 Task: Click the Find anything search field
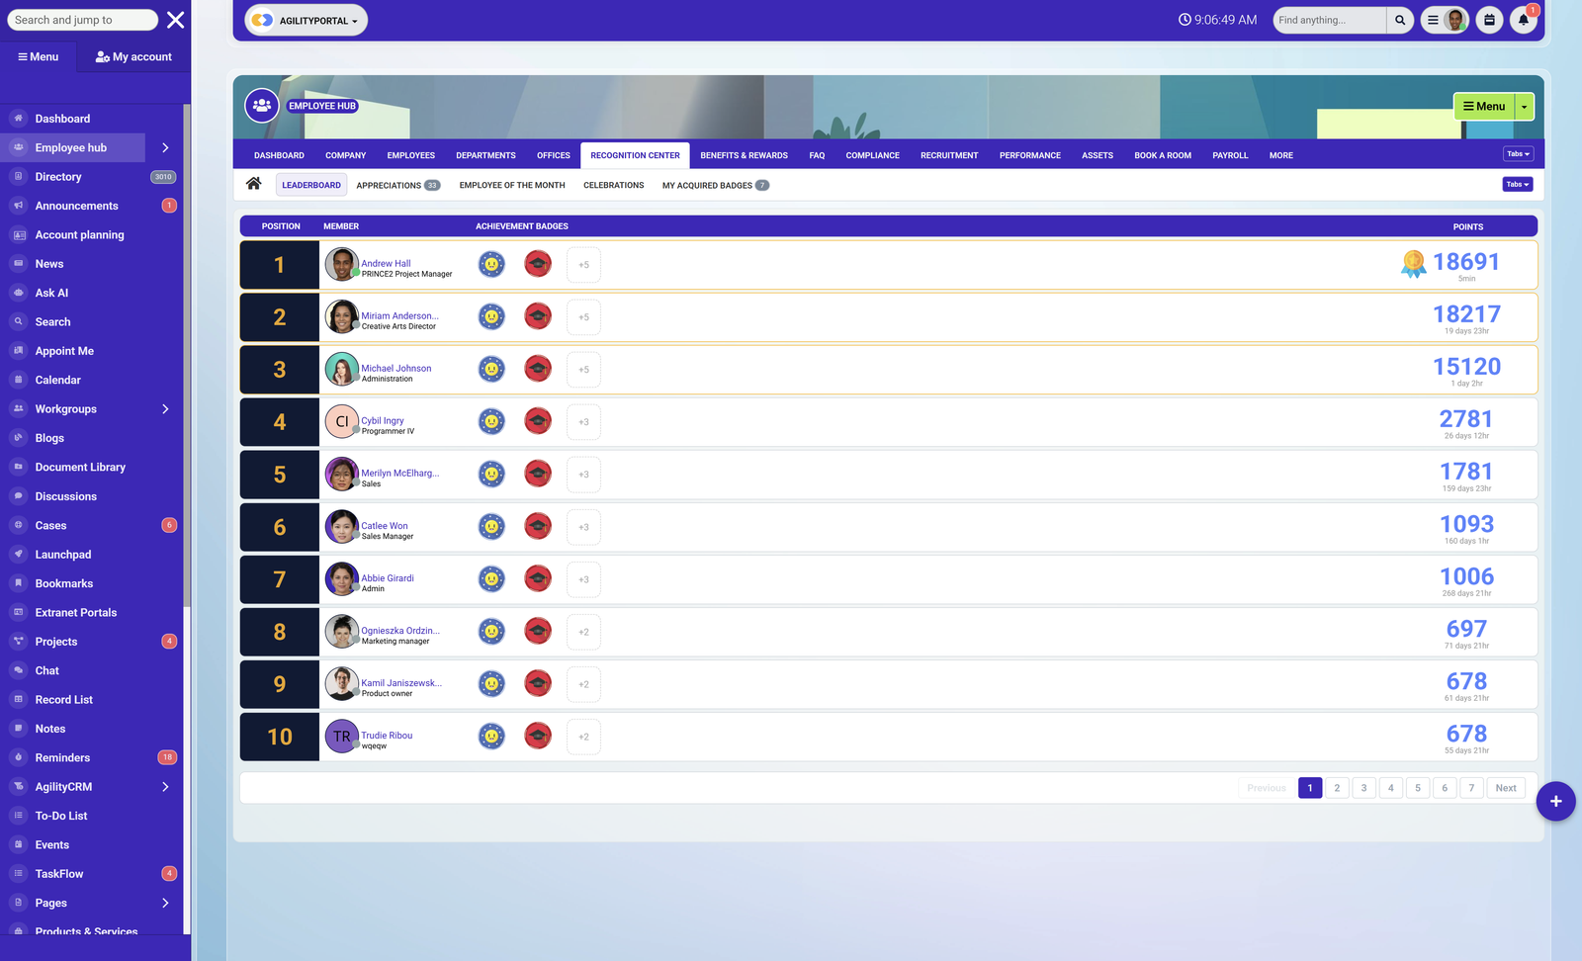pyautogui.click(x=1328, y=20)
